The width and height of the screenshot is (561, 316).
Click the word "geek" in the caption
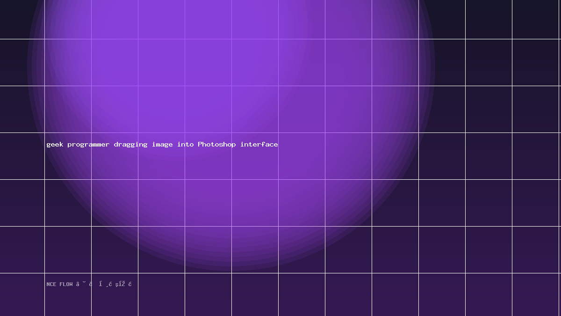point(55,145)
